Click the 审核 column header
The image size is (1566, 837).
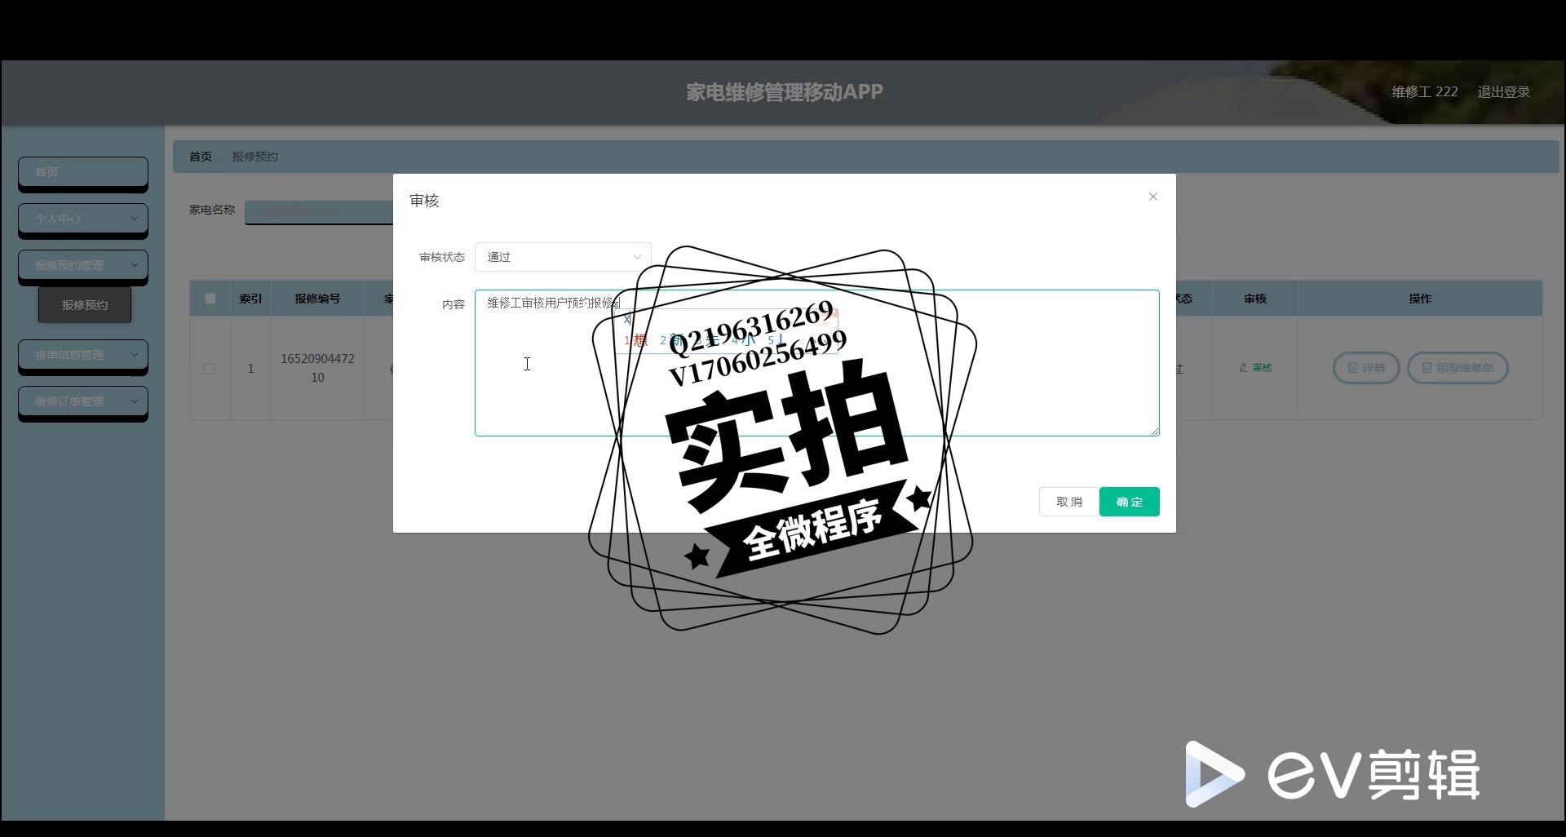(1255, 299)
